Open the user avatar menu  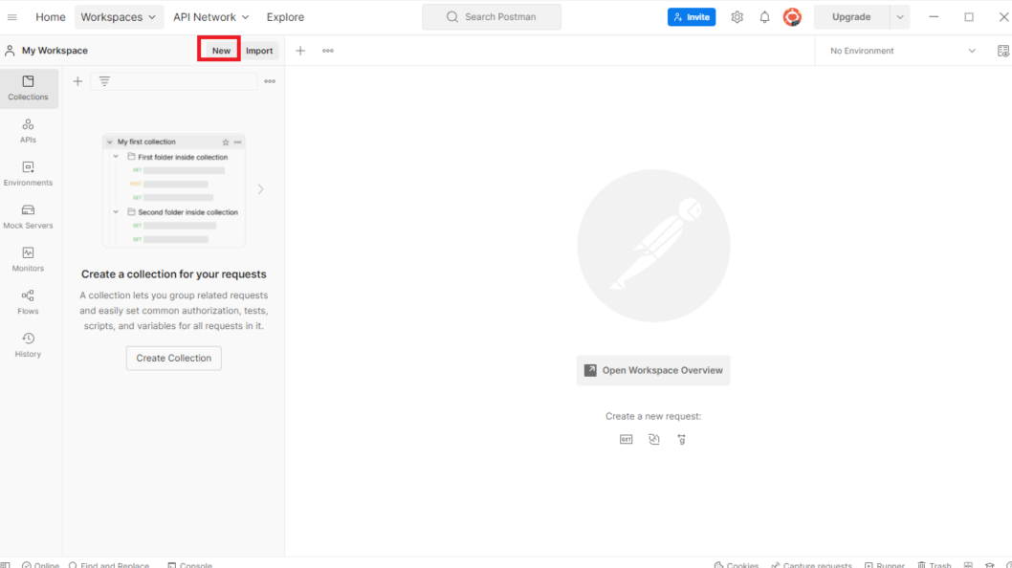click(792, 17)
